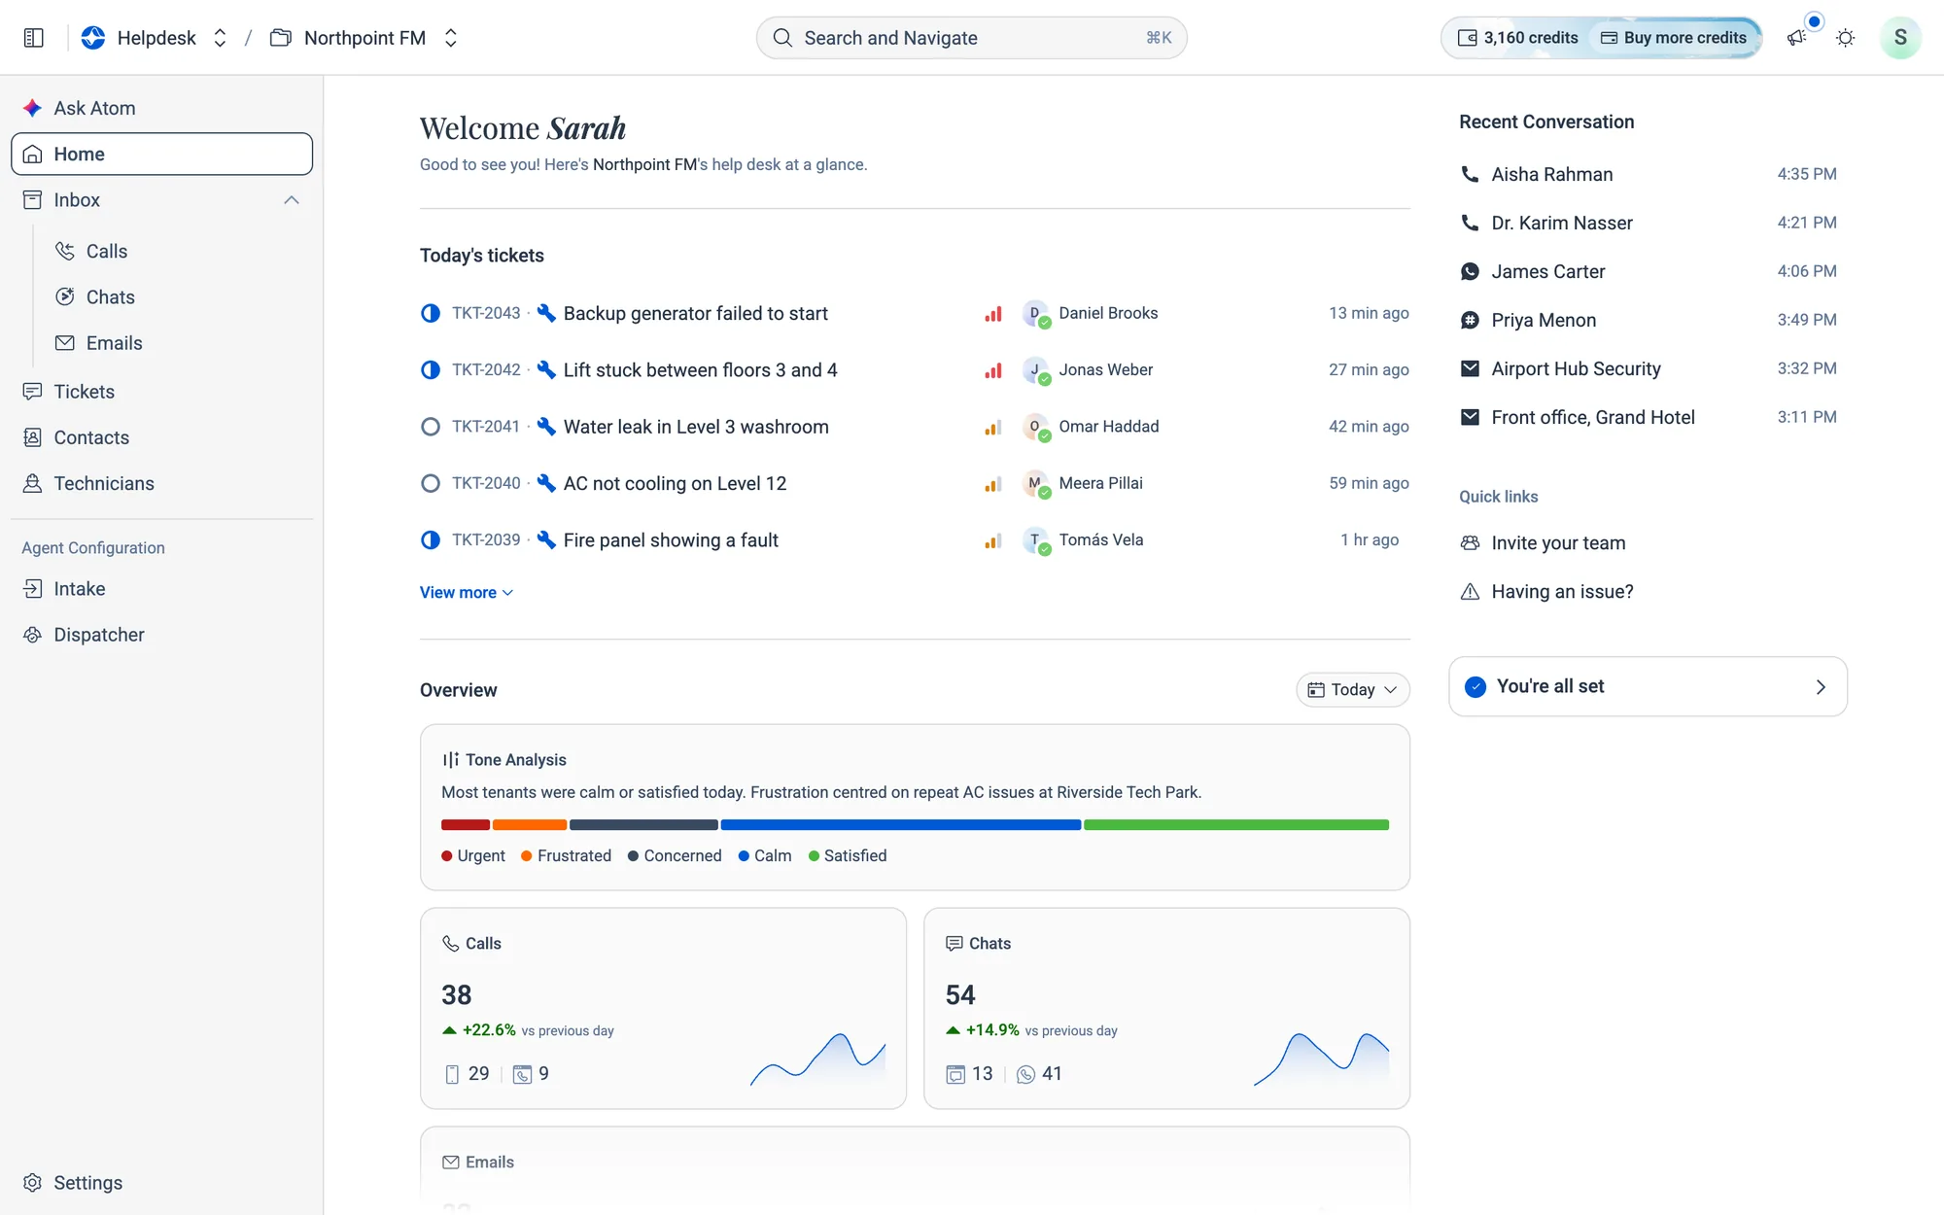The image size is (1944, 1215).
Task: Open phone call from Aisha Rahman
Action: [x=1648, y=174]
